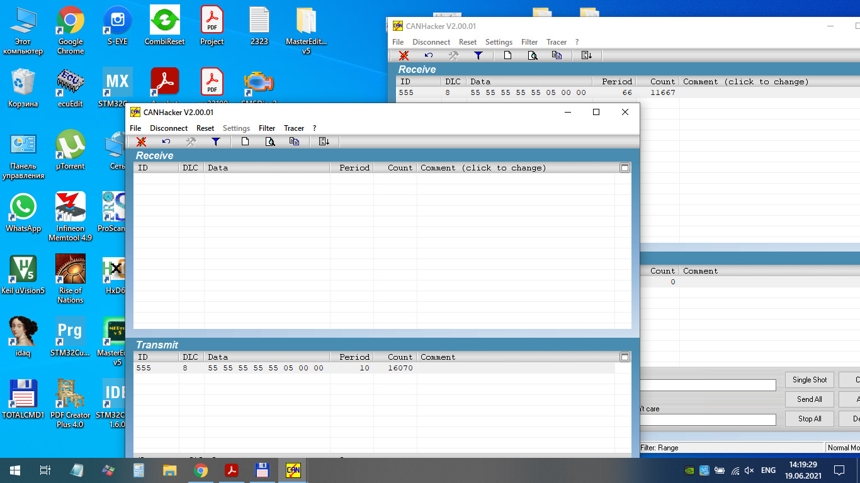860x483 pixels.
Task: Switch the ENG keyboard language indicator
Action: (x=768, y=470)
